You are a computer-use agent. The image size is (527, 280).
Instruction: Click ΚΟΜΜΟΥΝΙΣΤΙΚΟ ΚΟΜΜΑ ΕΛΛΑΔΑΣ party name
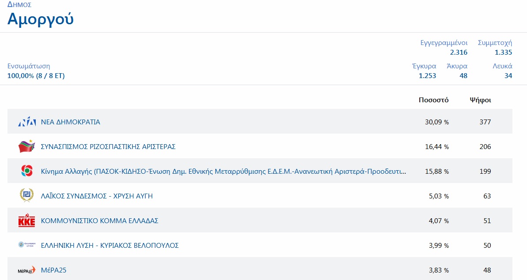(99, 221)
